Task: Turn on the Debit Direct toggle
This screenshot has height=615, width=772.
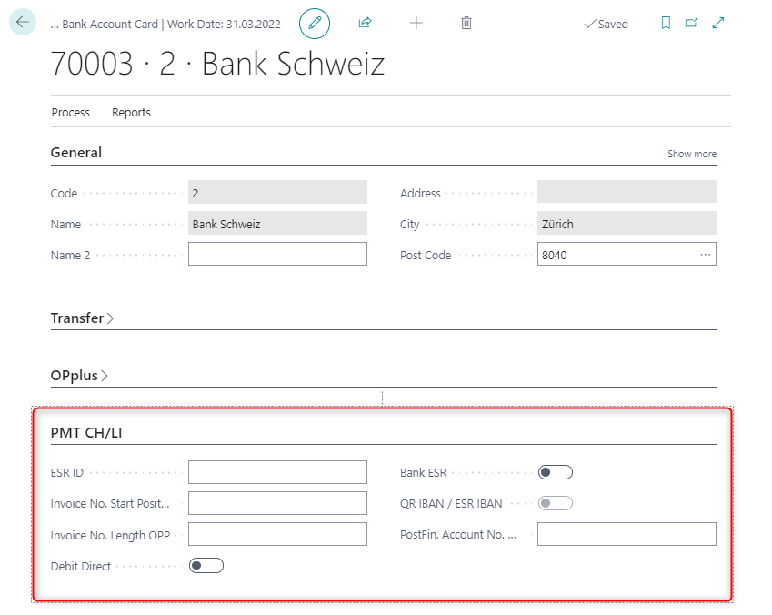Action: coord(206,566)
